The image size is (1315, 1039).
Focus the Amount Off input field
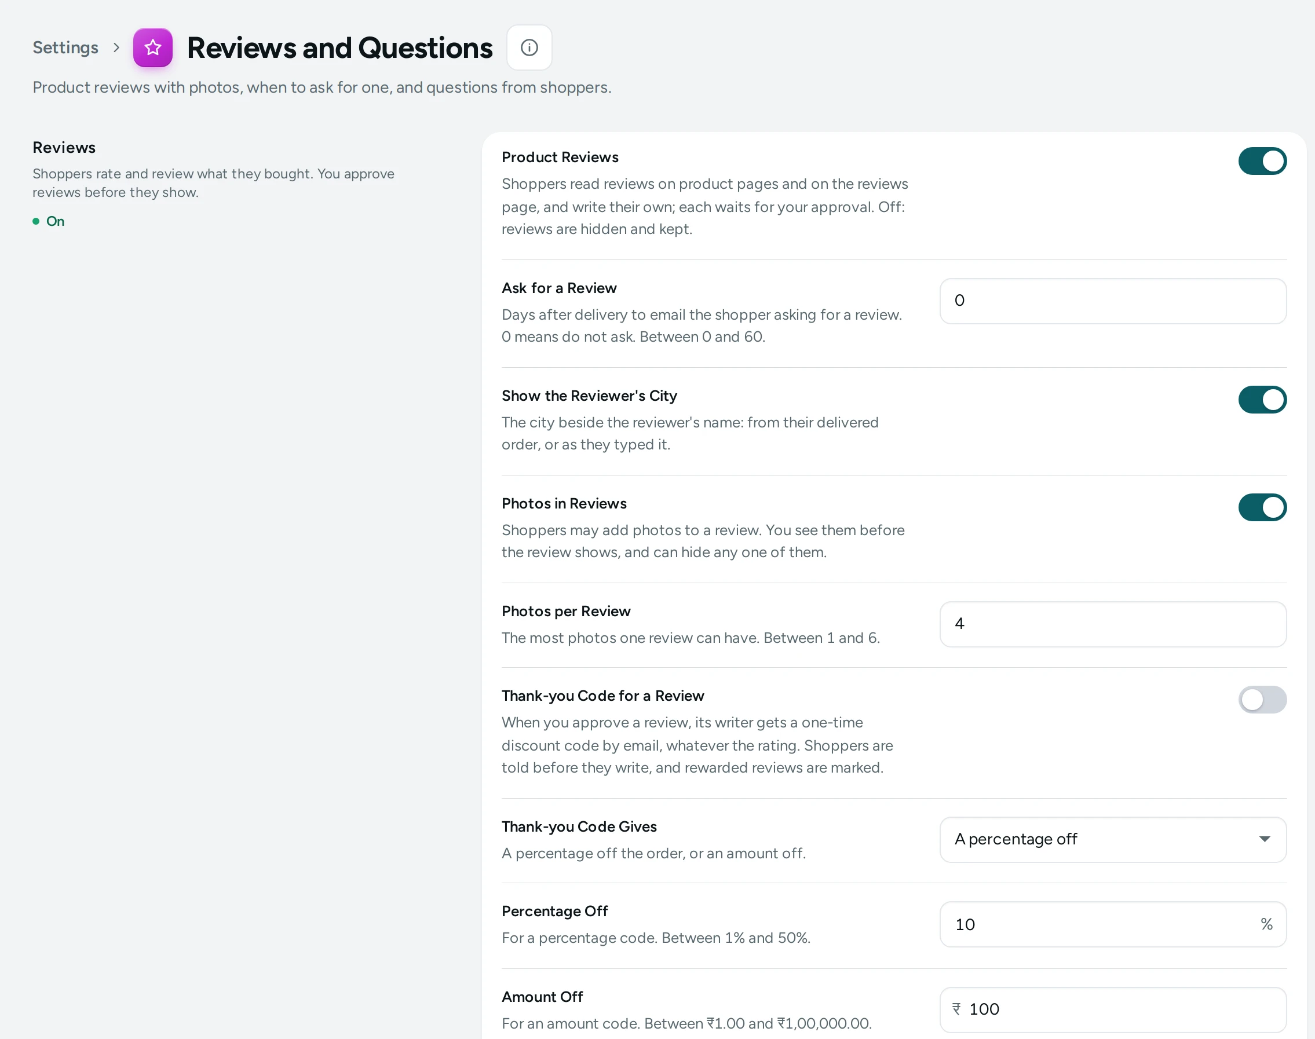pyautogui.click(x=1113, y=1010)
